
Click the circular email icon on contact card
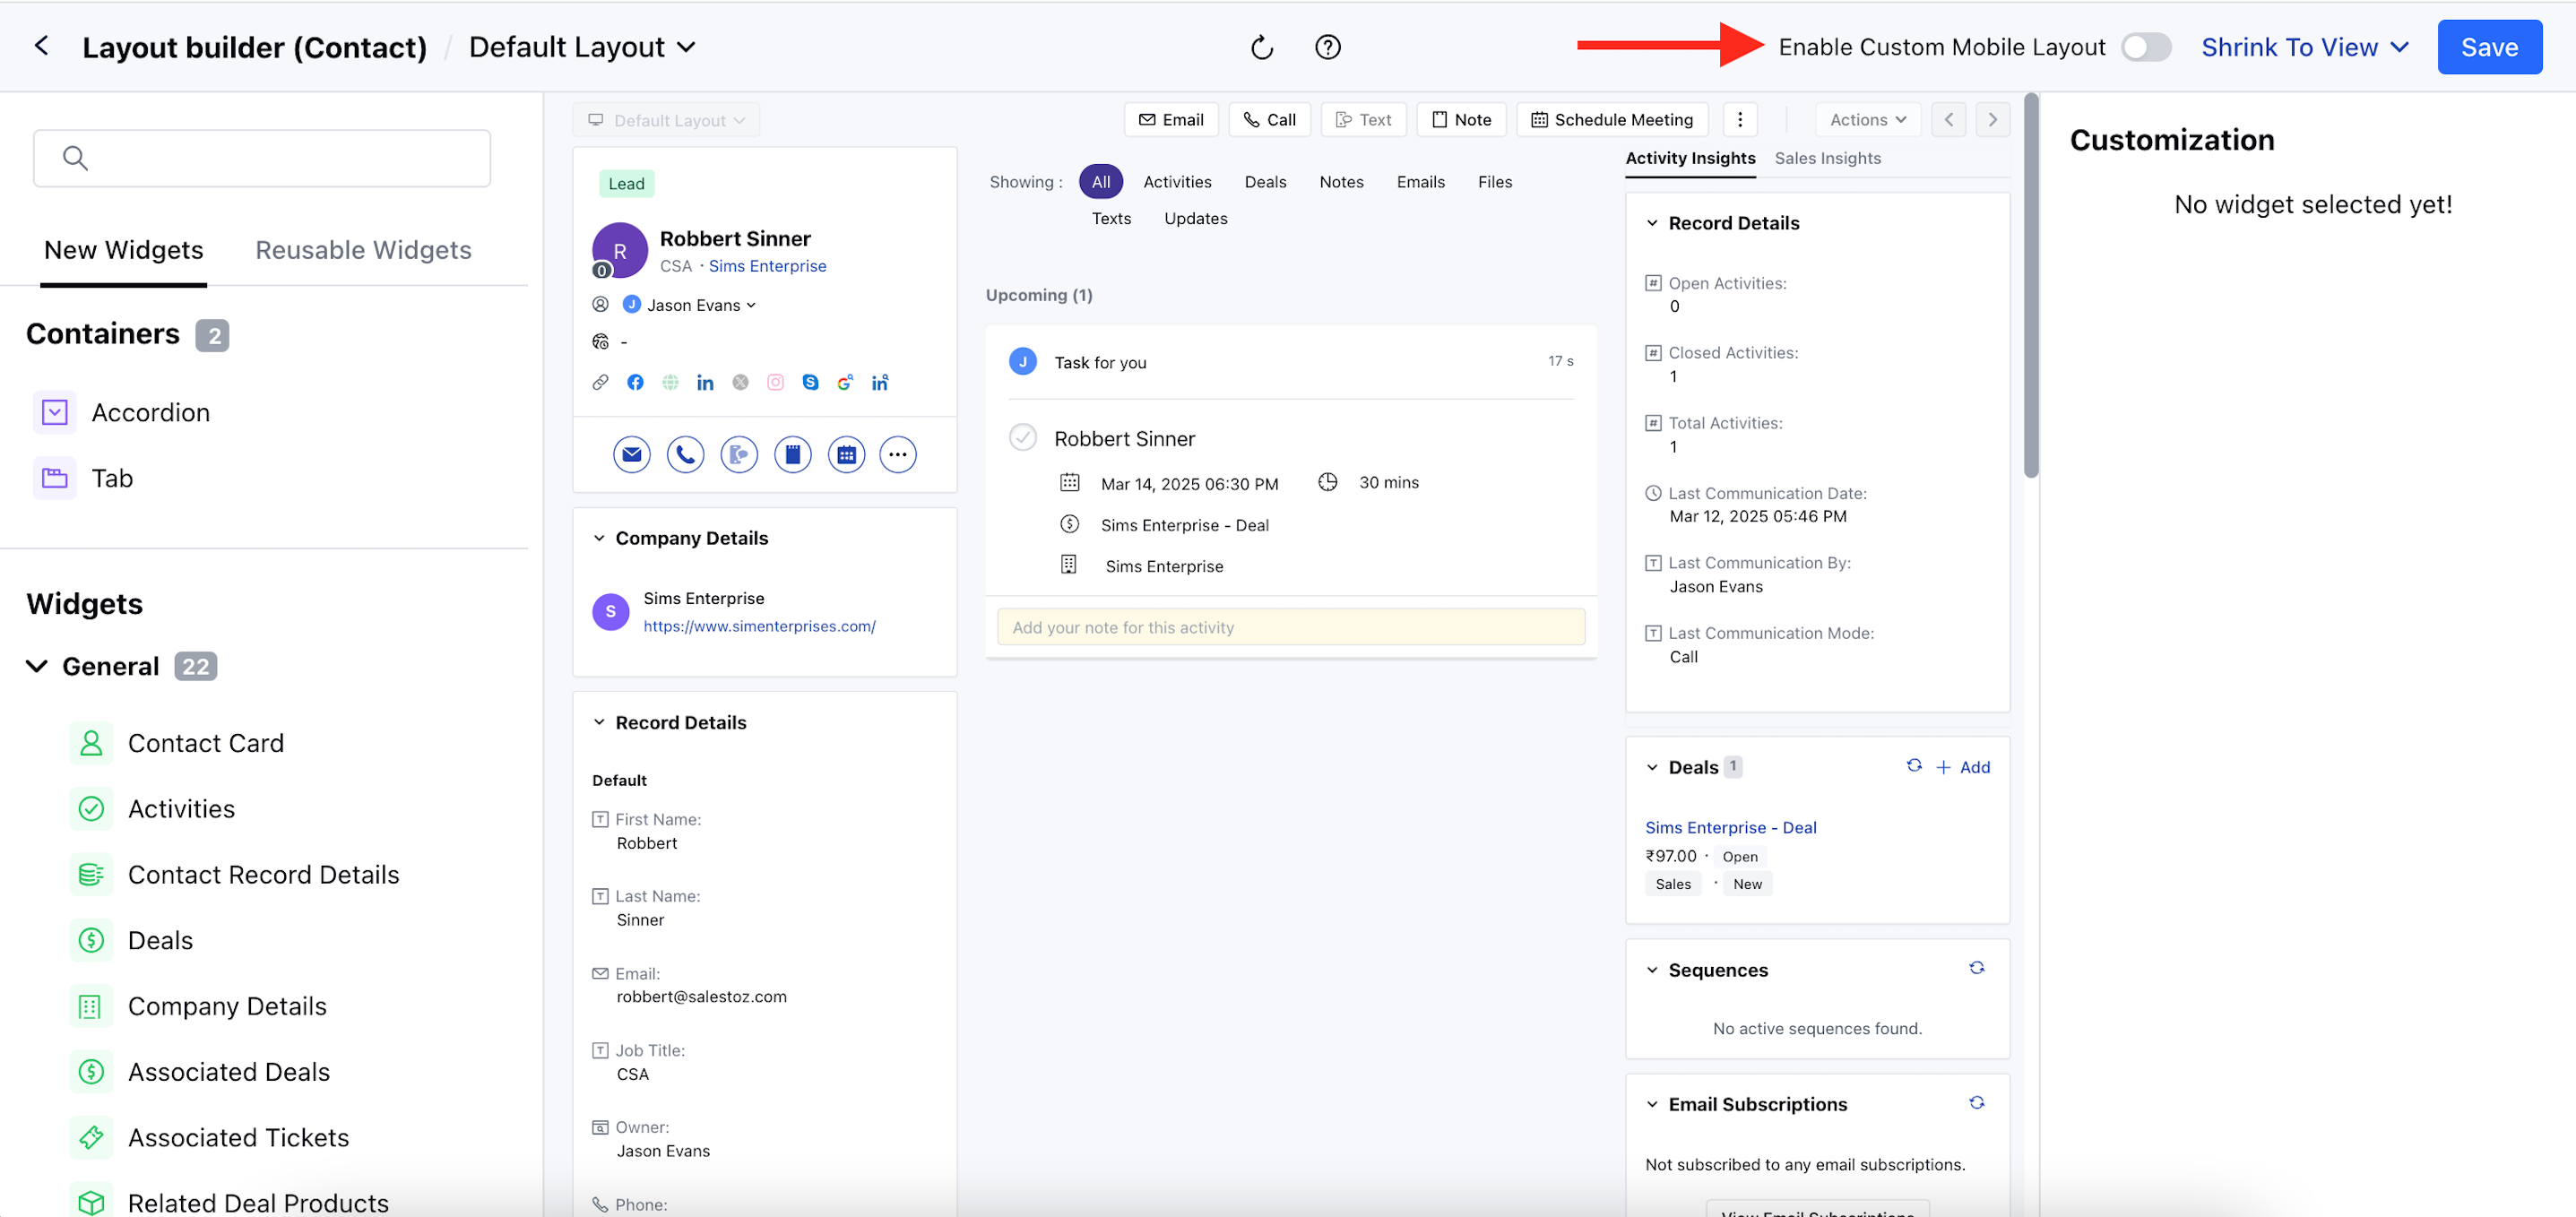click(x=631, y=455)
